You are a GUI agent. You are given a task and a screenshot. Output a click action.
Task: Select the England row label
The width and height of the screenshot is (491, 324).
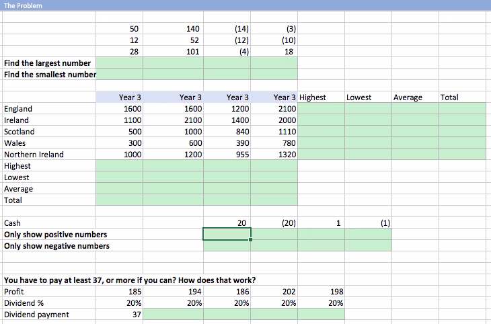pyautogui.click(x=49, y=109)
